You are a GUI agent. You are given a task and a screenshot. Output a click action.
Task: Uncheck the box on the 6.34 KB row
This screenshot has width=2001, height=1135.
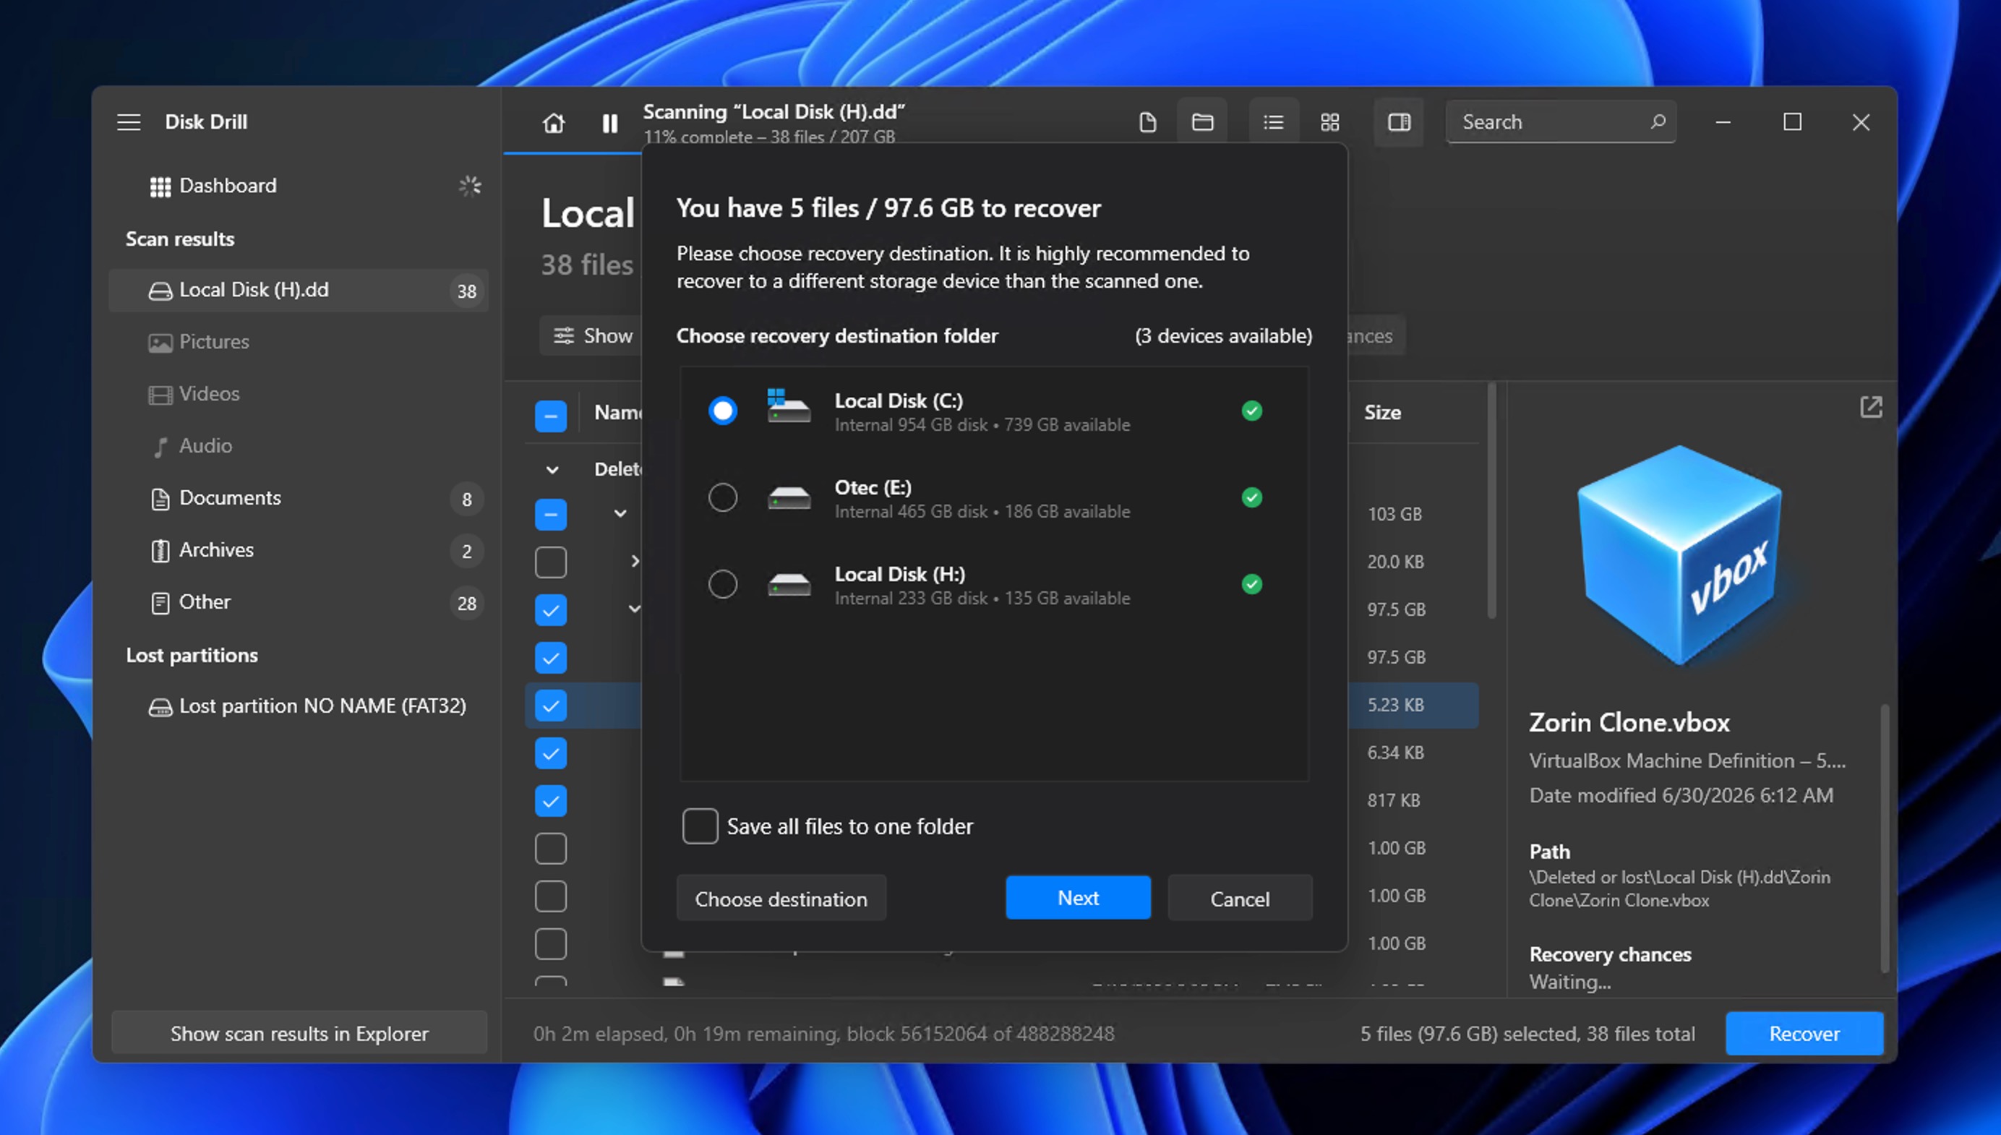[550, 753]
